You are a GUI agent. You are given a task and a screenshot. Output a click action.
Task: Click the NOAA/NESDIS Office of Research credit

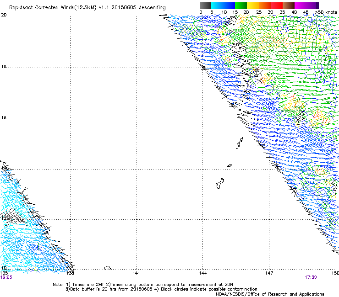point(270,294)
